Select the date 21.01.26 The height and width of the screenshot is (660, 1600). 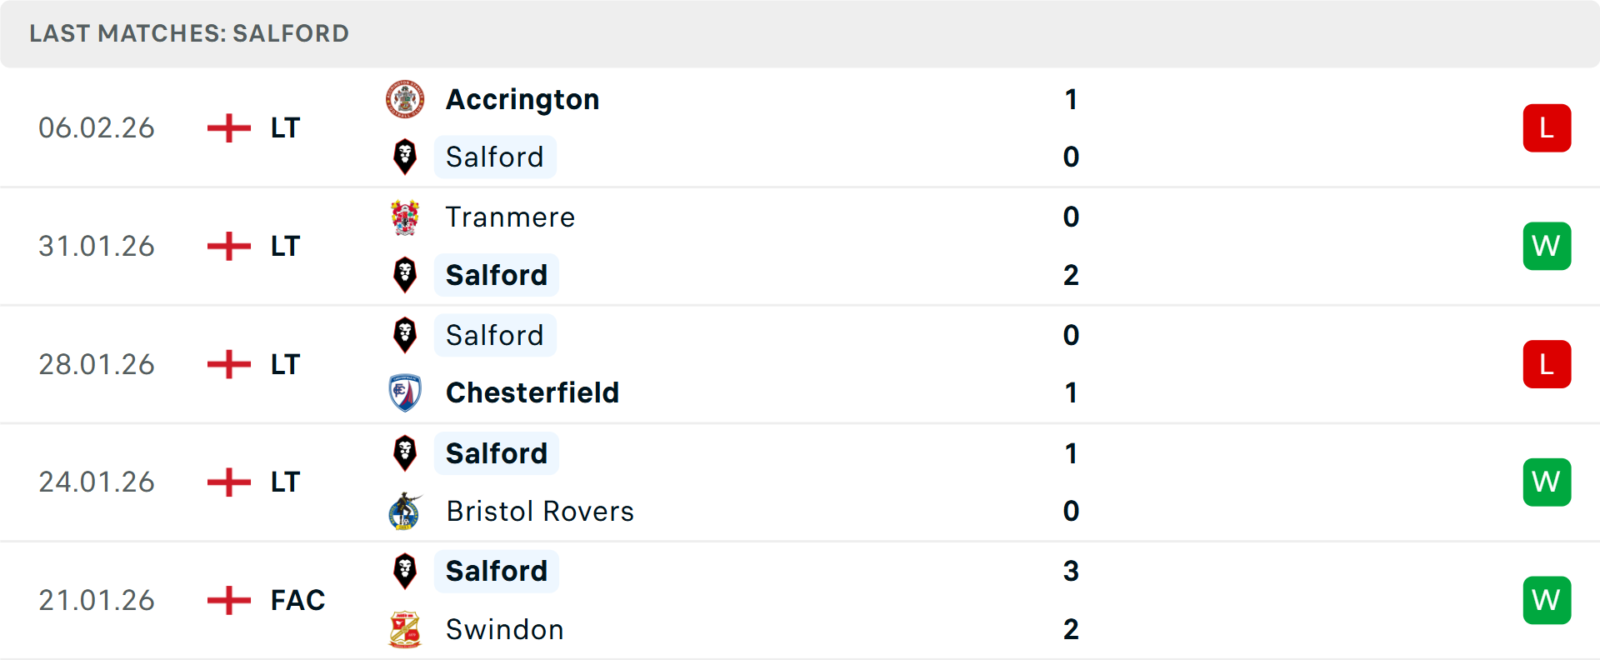[97, 600]
